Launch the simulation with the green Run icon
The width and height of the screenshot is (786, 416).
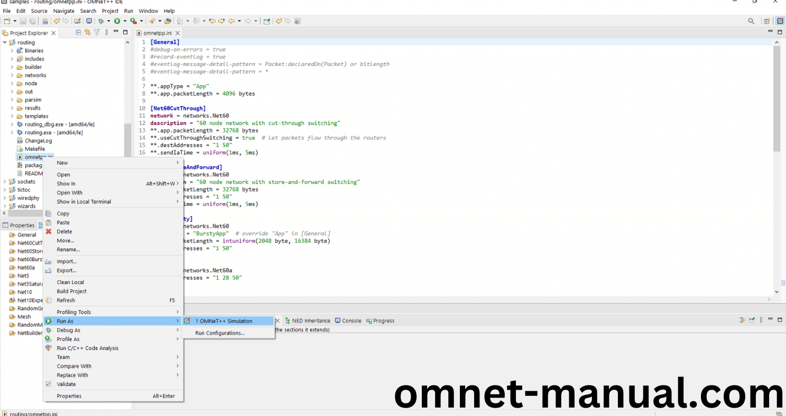pos(117,21)
